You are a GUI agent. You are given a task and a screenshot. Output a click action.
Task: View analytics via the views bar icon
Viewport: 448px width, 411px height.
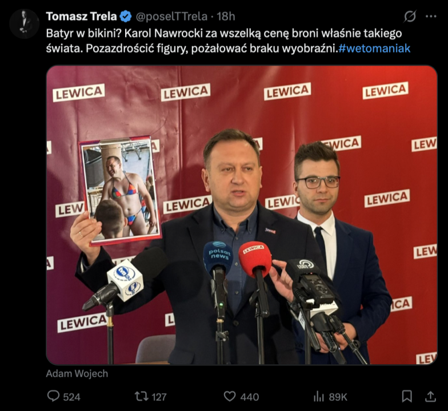click(x=319, y=397)
